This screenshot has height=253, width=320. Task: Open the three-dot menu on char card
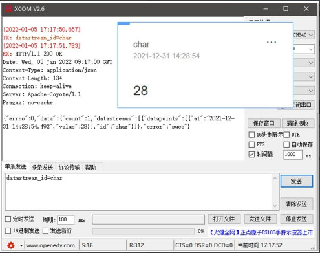coord(272,42)
